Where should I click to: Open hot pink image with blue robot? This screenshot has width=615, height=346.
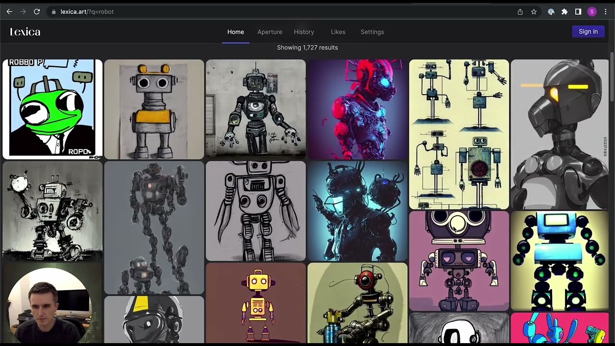tap(560, 328)
